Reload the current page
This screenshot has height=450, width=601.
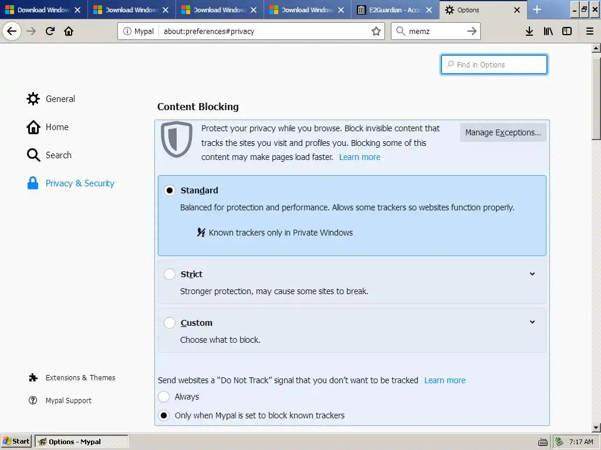pyautogui.click(x=50, y=31)
